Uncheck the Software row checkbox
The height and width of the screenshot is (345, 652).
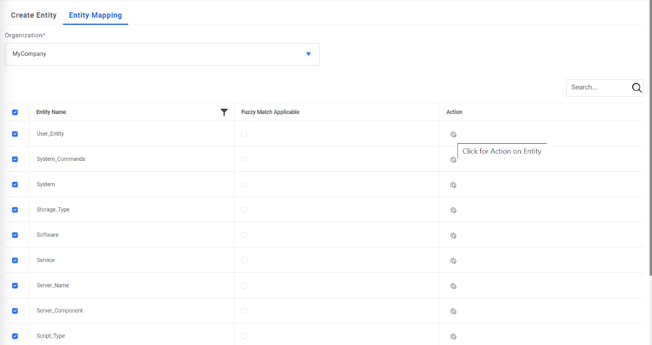coord(15,235)
